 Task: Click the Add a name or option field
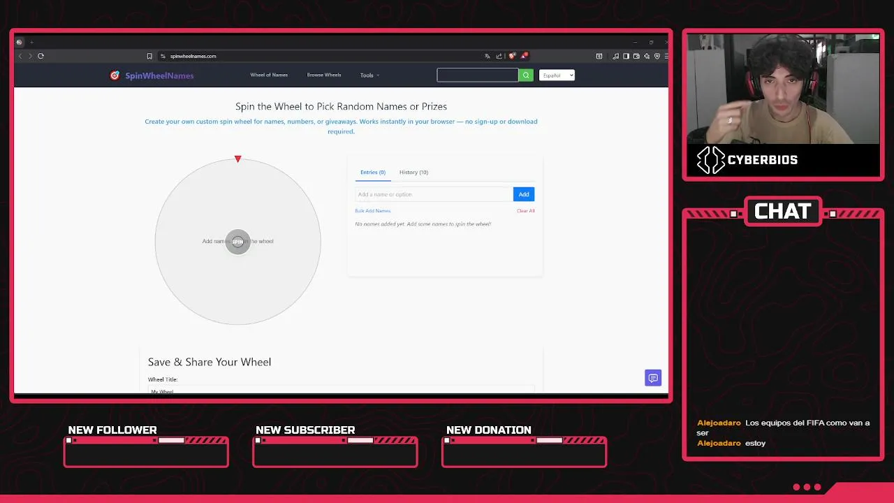coord(434,194)
